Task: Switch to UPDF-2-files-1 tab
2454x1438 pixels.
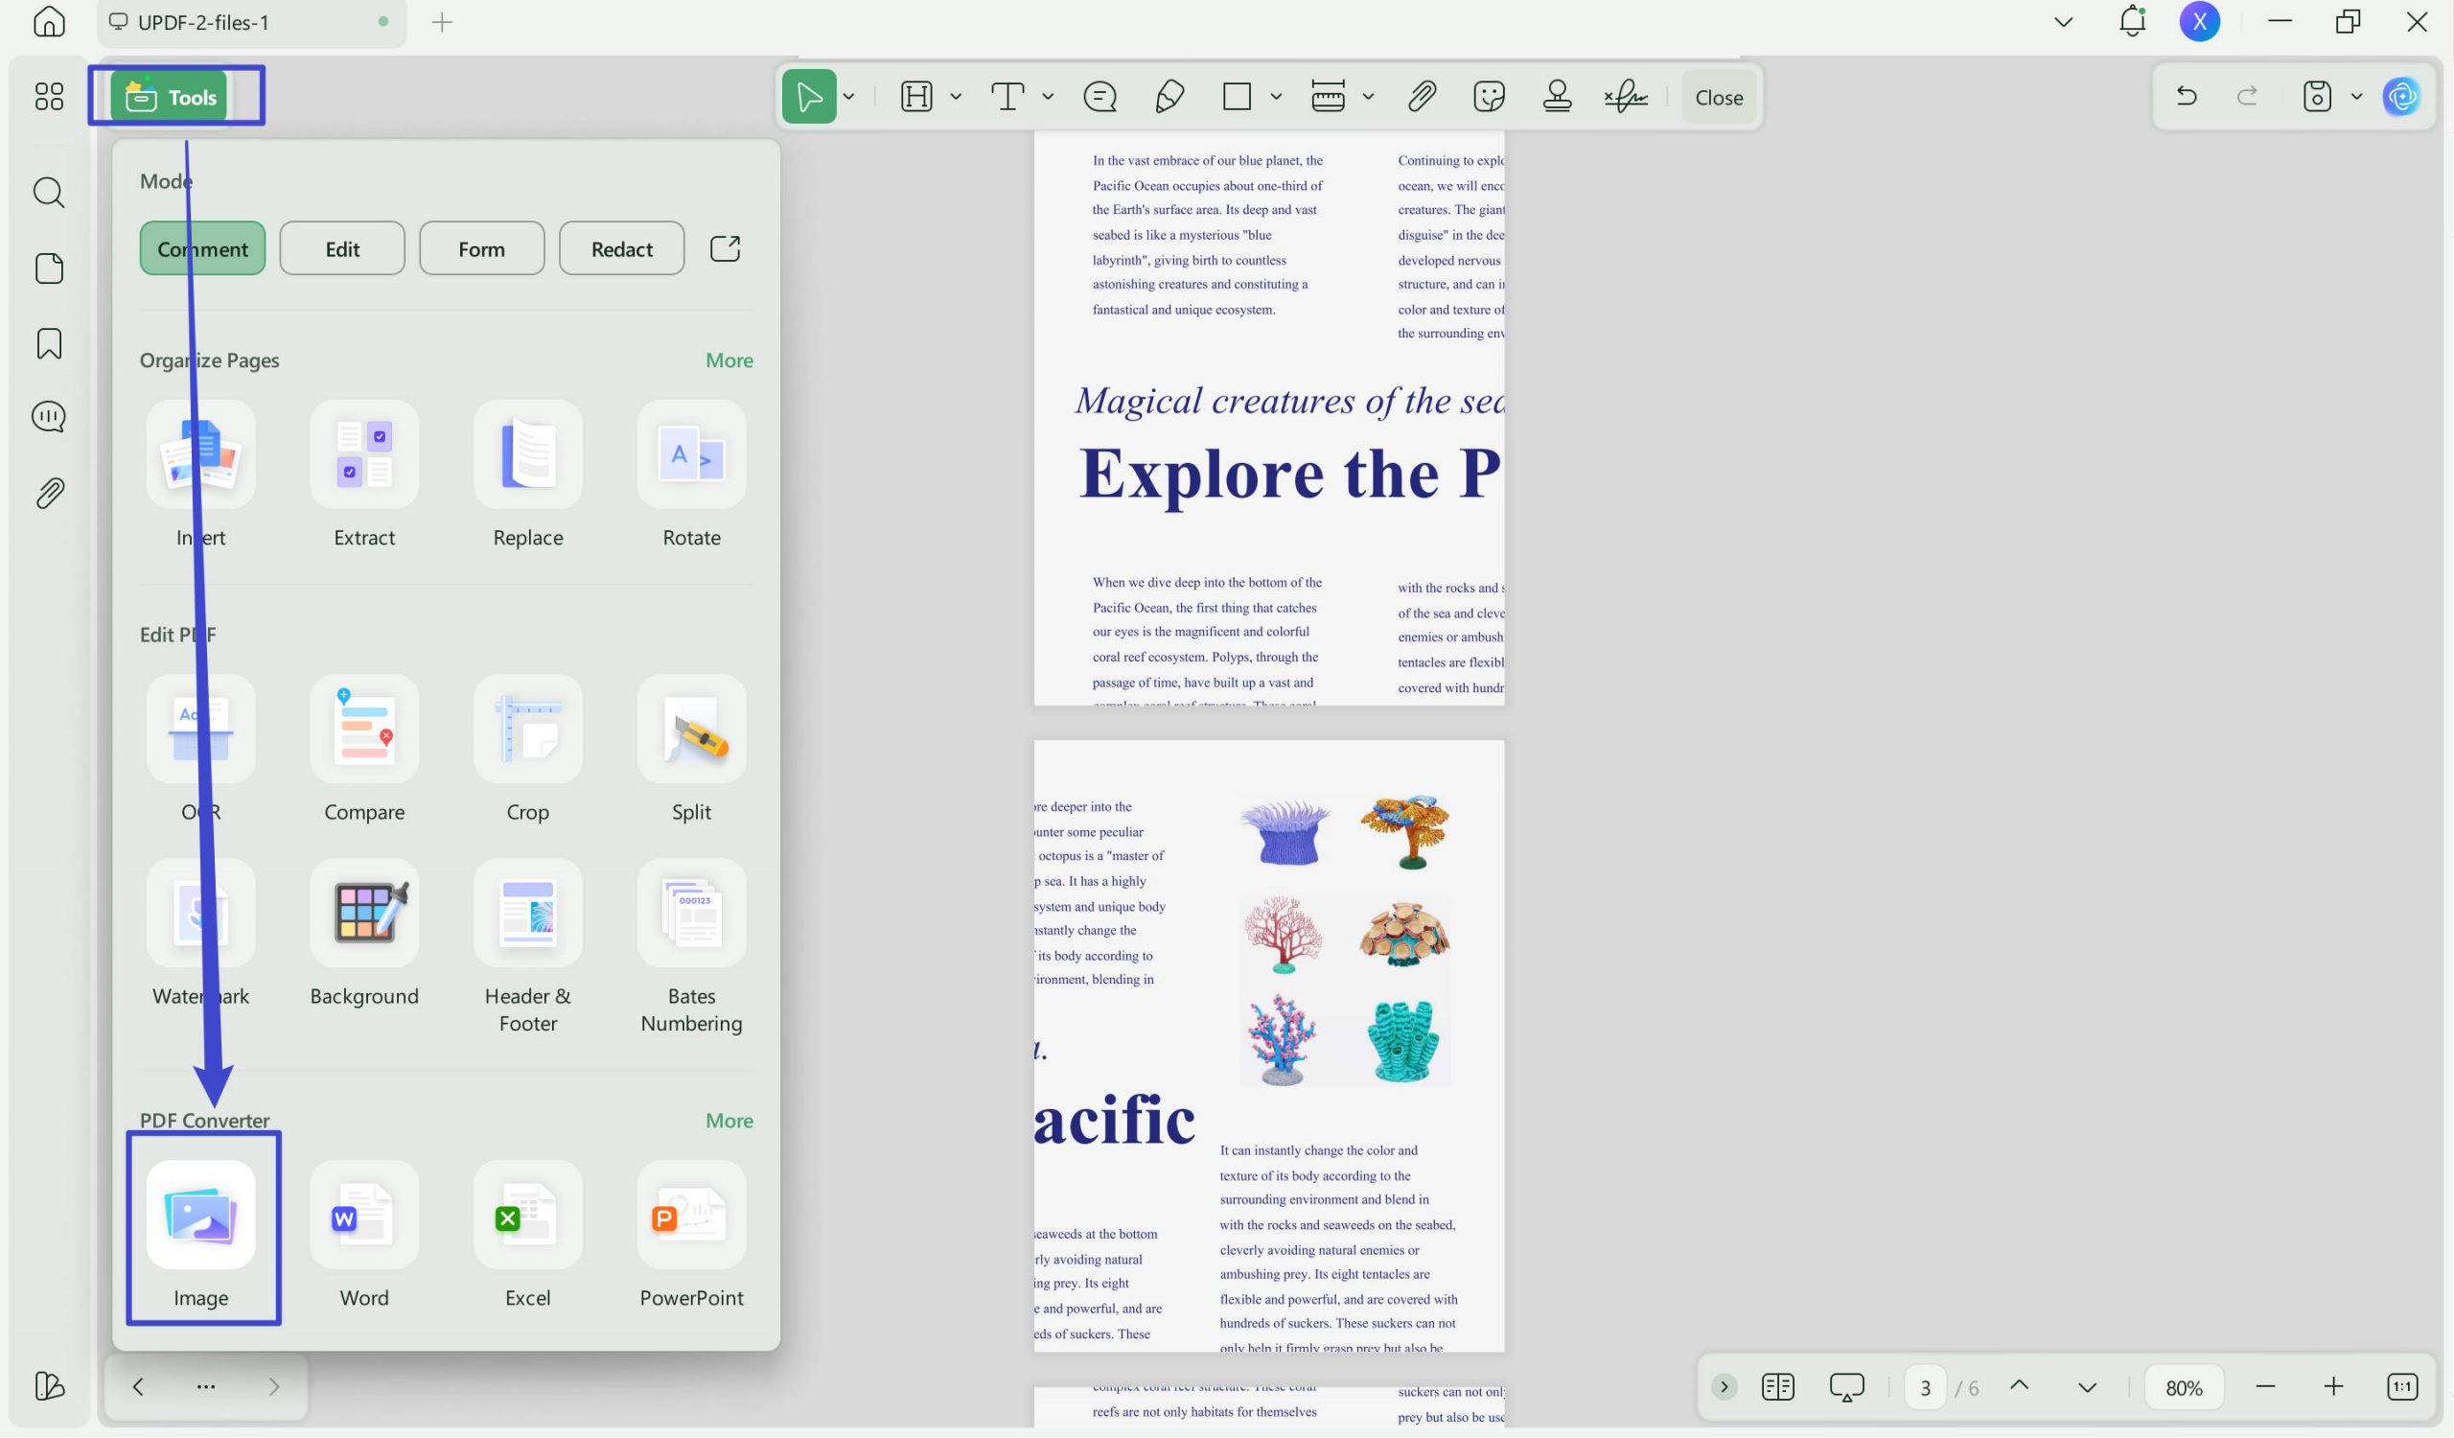Action: click(251, 22)
